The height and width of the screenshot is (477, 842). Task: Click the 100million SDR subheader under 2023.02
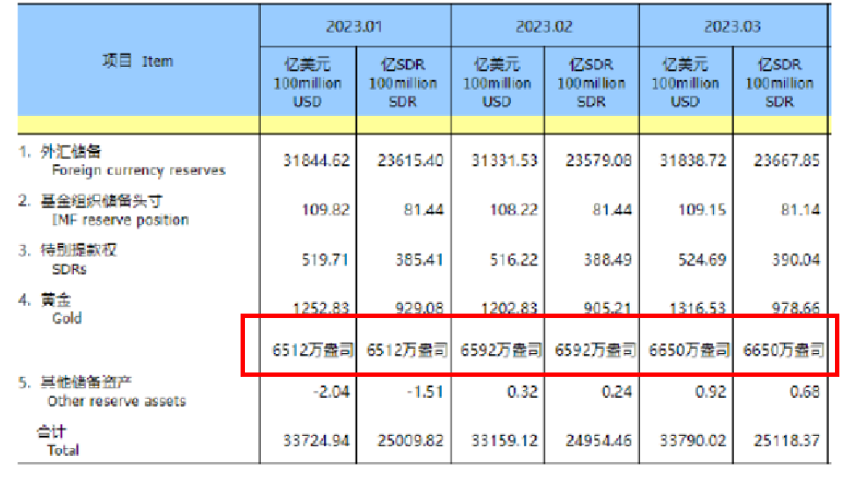[591, 83]
